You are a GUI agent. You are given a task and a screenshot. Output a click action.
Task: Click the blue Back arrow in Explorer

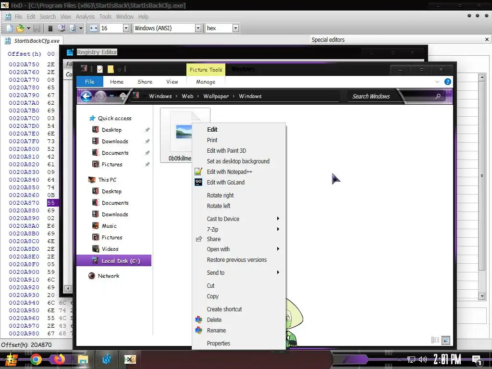click(x=86, y=96)
